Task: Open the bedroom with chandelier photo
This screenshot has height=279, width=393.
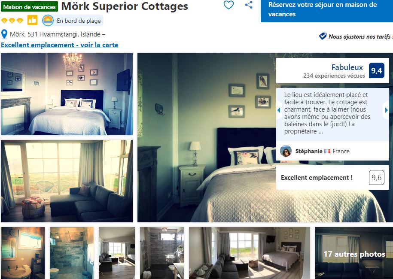Action: [x=67, y=94]
